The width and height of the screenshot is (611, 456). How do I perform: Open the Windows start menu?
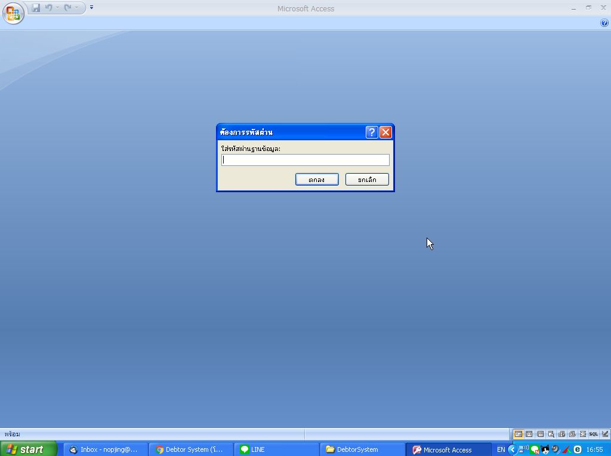(29, 449)
